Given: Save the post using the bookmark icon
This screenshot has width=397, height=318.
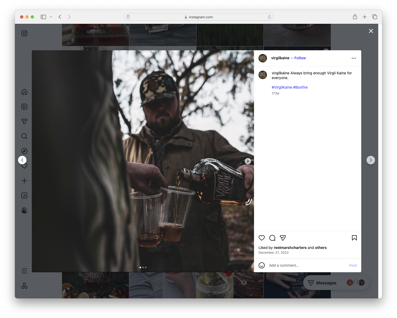Looking at the screenshot, I should click(x=354, y=238).
